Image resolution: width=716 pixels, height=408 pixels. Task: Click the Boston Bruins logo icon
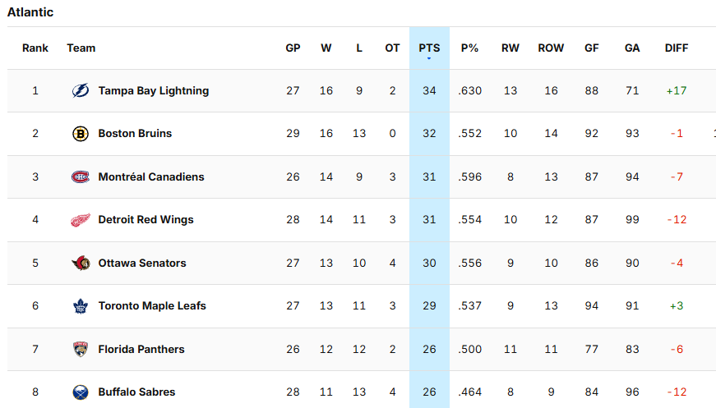[81, 134]
